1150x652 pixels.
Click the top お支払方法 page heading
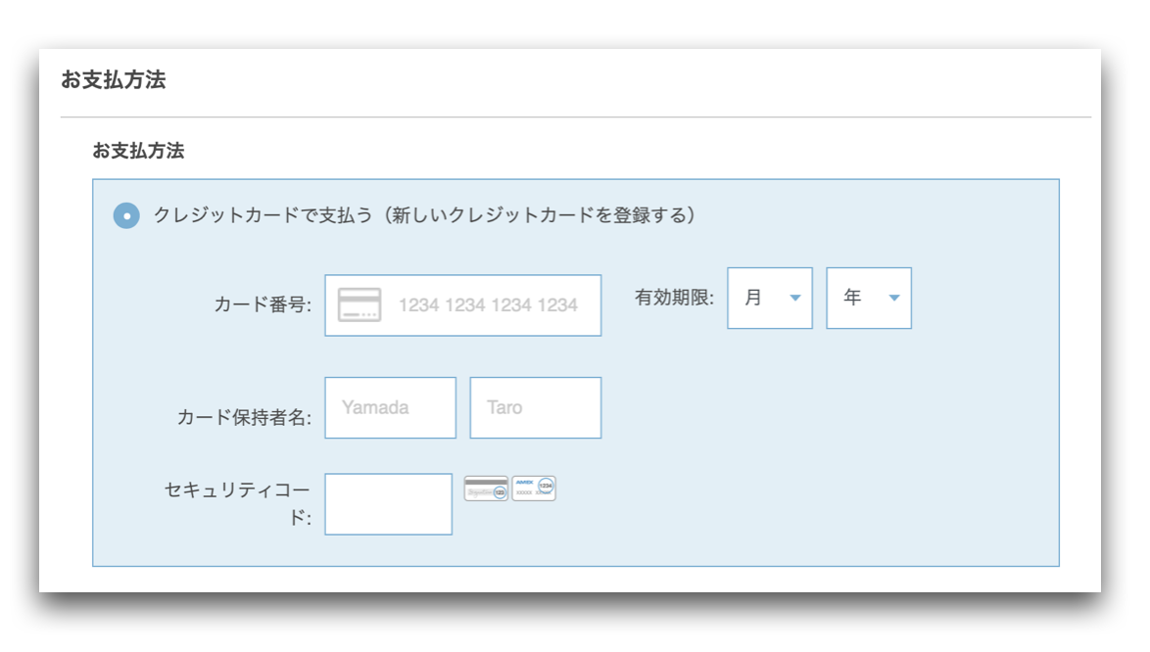[x=114, y=80]
